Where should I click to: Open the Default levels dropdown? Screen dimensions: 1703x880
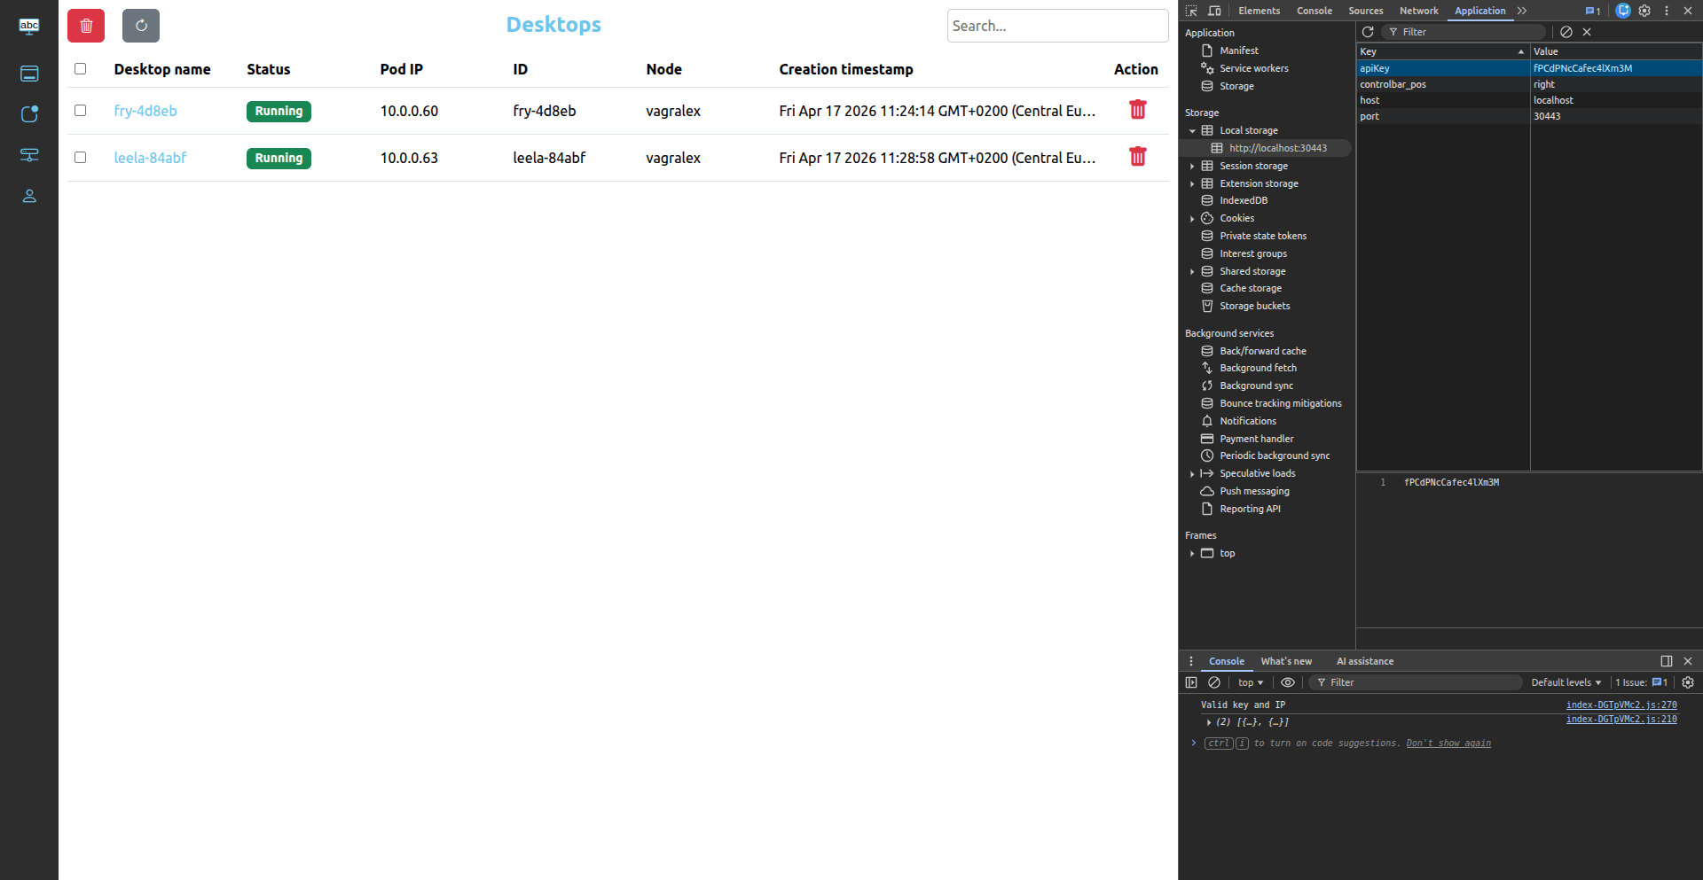1566,682
